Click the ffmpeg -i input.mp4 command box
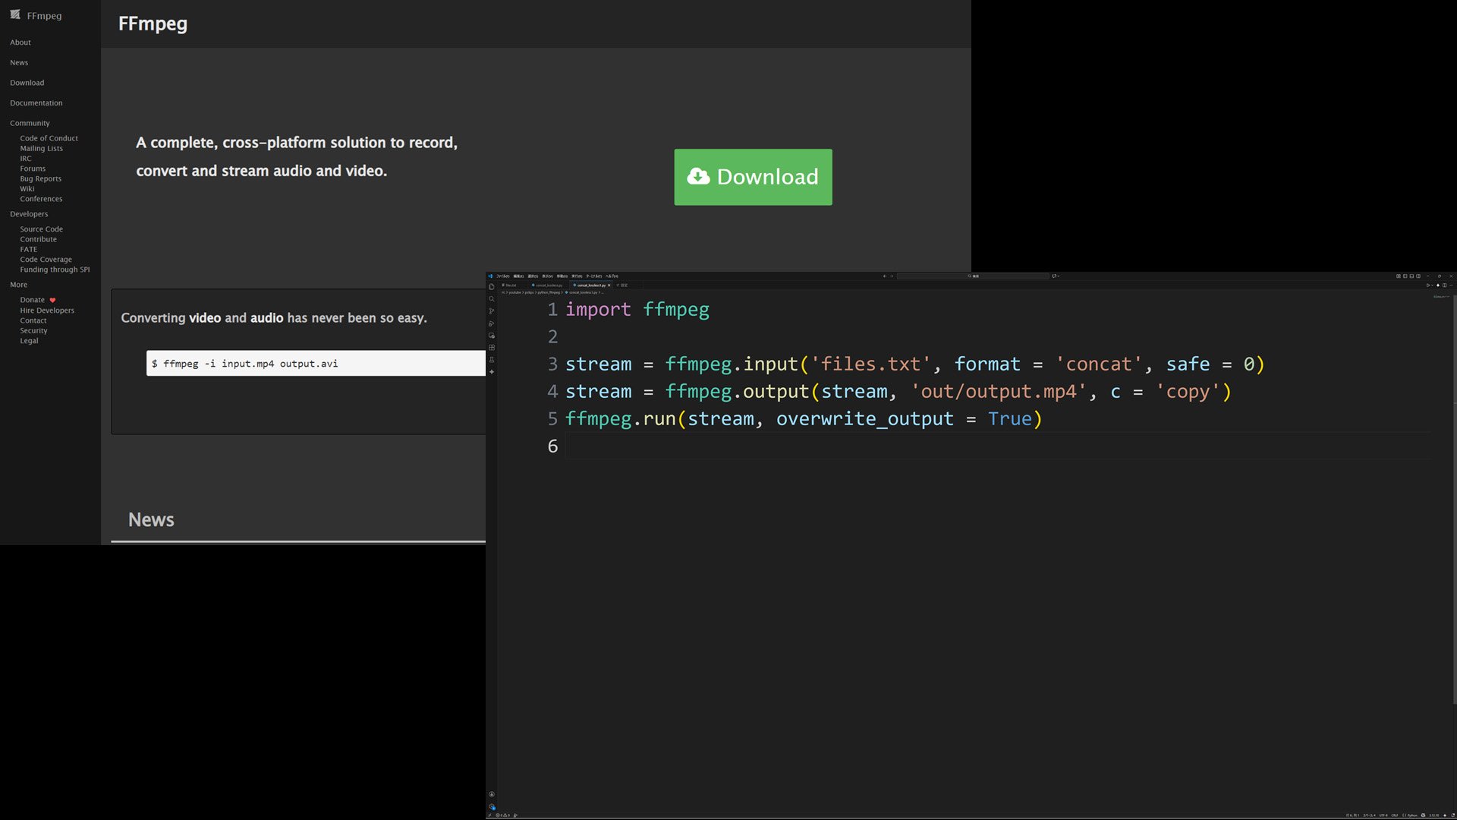This screenshot has height=820, width=1457. pos(316,363)
